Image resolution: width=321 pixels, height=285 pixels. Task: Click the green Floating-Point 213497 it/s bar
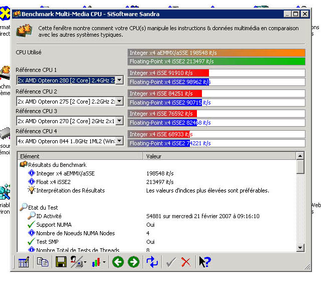click(x=217, y=61)
